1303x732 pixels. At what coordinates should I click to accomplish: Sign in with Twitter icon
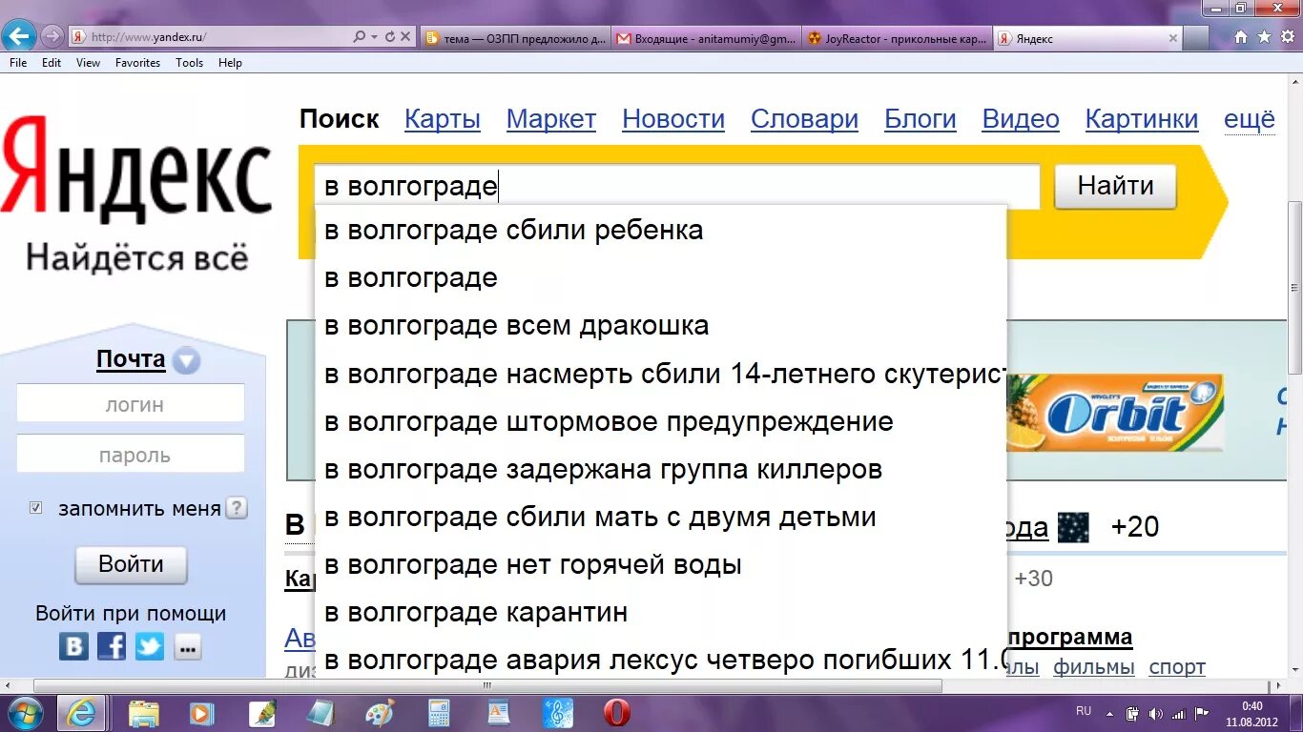pos(149,646)
